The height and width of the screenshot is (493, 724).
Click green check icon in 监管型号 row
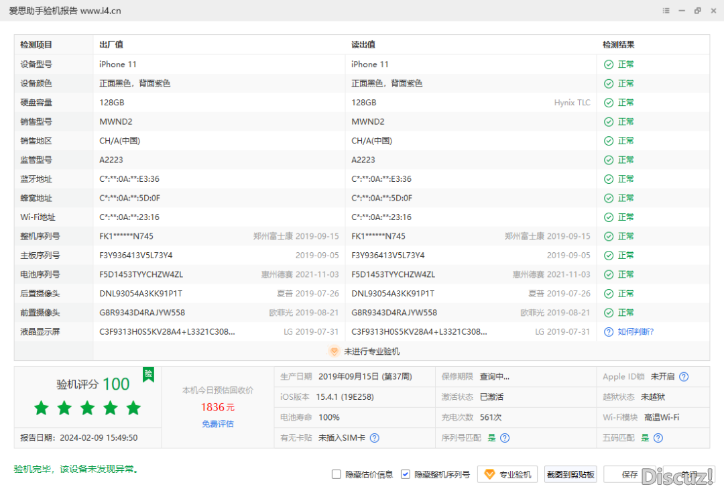(609, 160)
